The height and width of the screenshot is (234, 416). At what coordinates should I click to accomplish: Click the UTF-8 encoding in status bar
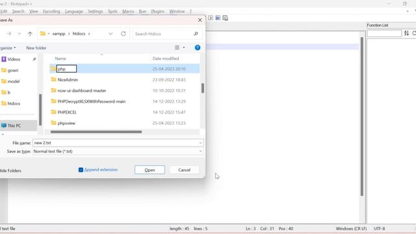click(x=380, y=228)
